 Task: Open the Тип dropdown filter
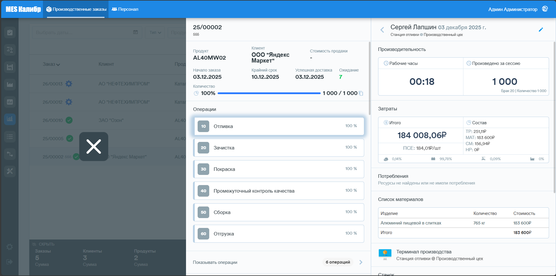pos(155,32)
